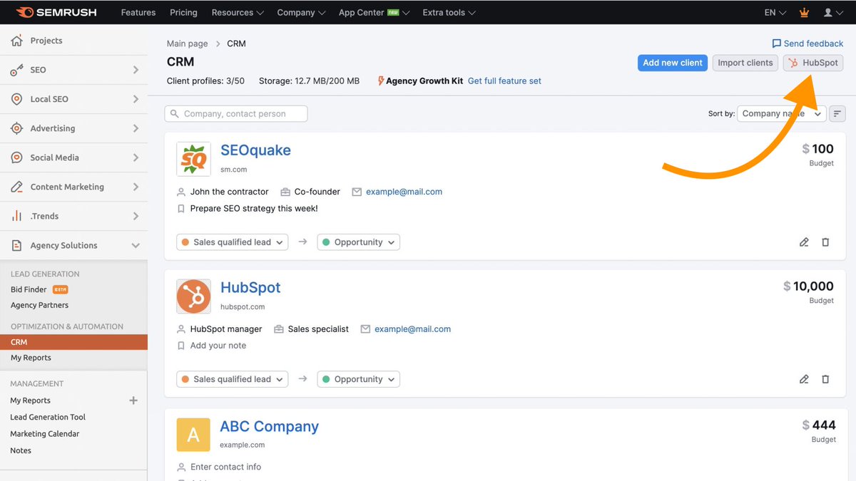Image resolution: width=856 pixels, height=481 pixels.
Task: Click the Projects home icon
Action: (x=16, y=41)
